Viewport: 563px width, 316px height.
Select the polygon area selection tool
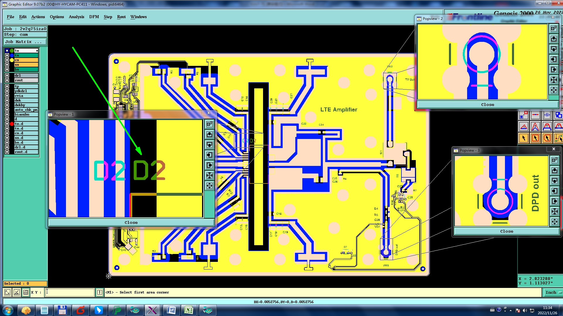pos(547,138)
